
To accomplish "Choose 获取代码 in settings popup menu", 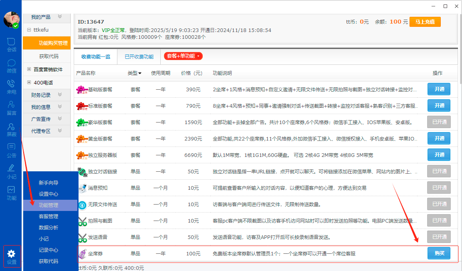I will click(x=48, y=261).
